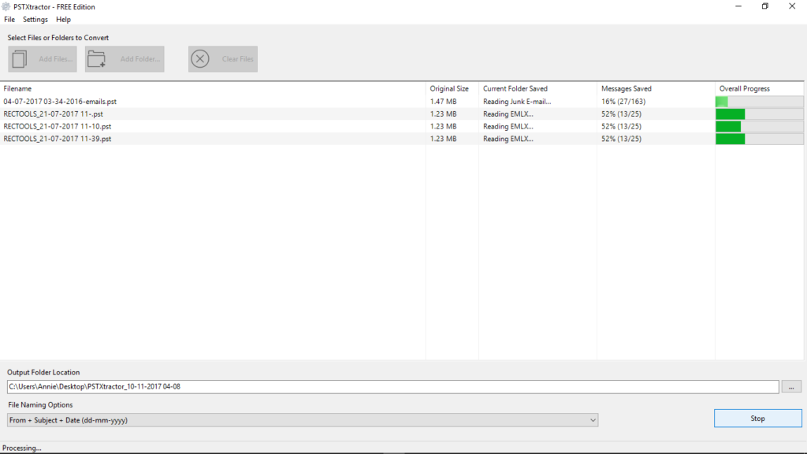Open the Settings menu
Screen dimensions: 807x454
pyautogui.click(x=35, y=20)
